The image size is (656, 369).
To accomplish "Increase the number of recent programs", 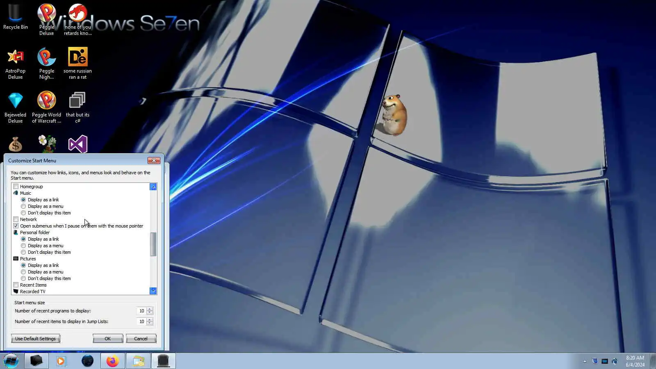I will pyautogui.click(x=150, y=309).
